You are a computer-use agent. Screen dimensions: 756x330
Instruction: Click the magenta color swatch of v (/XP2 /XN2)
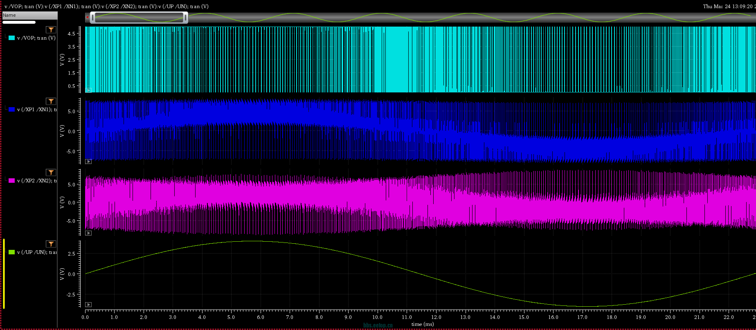(x=12, y=181)
